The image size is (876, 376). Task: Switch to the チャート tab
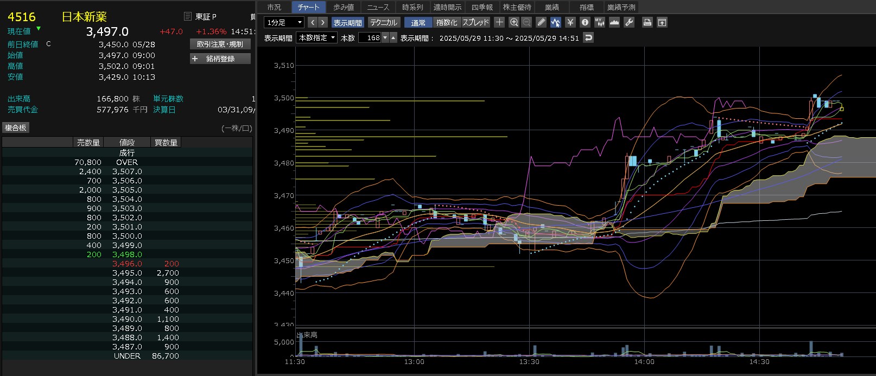(308, 7)
